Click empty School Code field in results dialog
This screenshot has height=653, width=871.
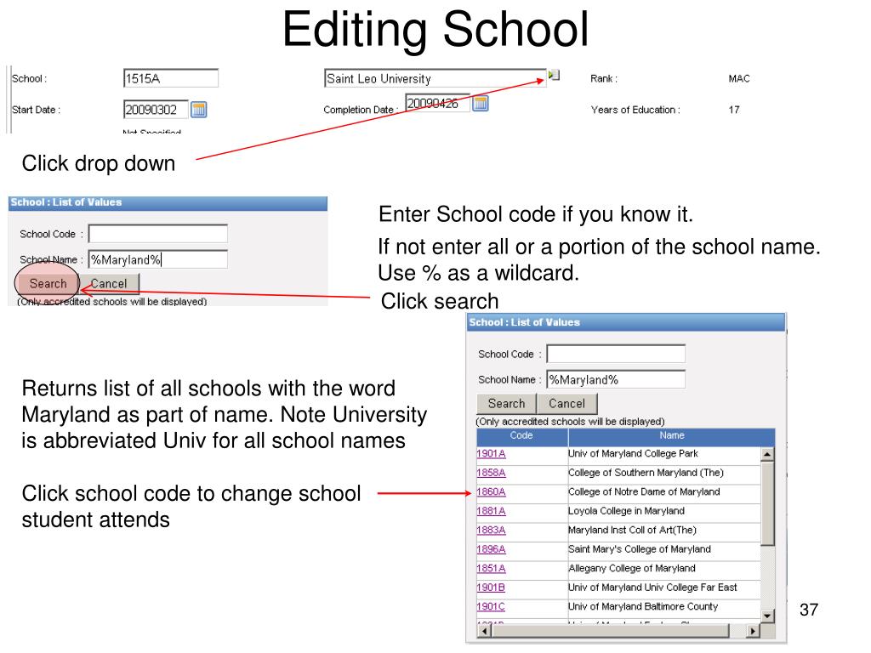tap(616, 354)
